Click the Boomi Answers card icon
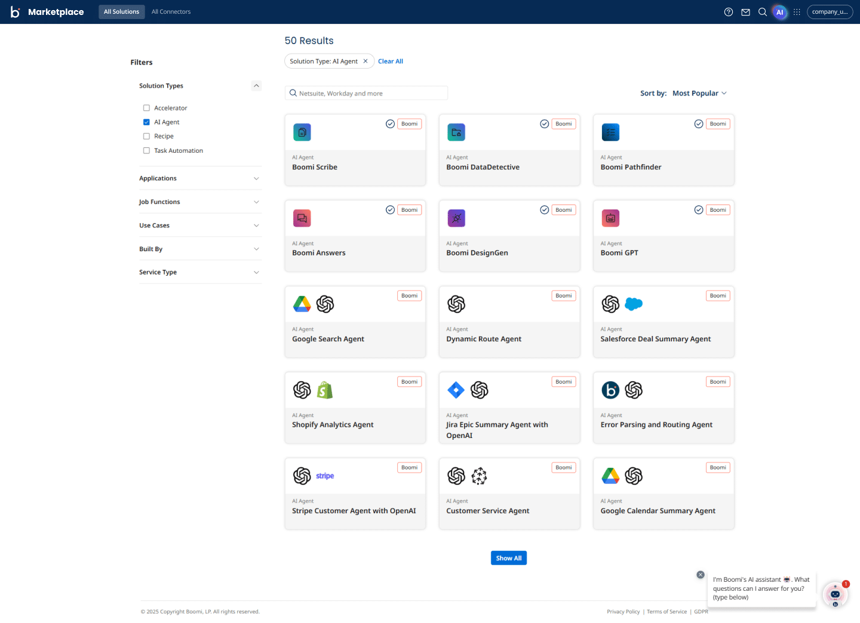This screenshot has height=623, width=860. pos(302,218)
